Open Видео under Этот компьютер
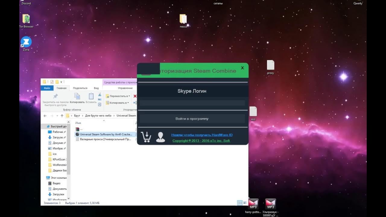The height and width of the screenshot is (217, 386). tap(55, 183)
